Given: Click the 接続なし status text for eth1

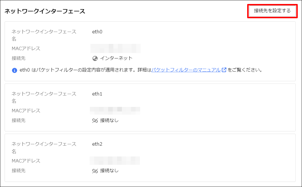Looking at the screenshot, I should point(109,120).
